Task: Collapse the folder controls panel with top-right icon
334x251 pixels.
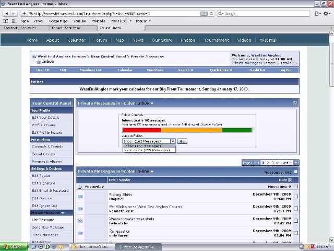Action: (295, 104)
